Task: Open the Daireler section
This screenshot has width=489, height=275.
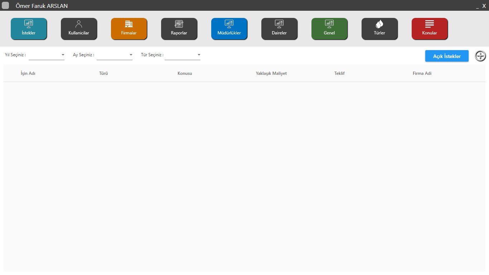Action: [x=279, y=29]
